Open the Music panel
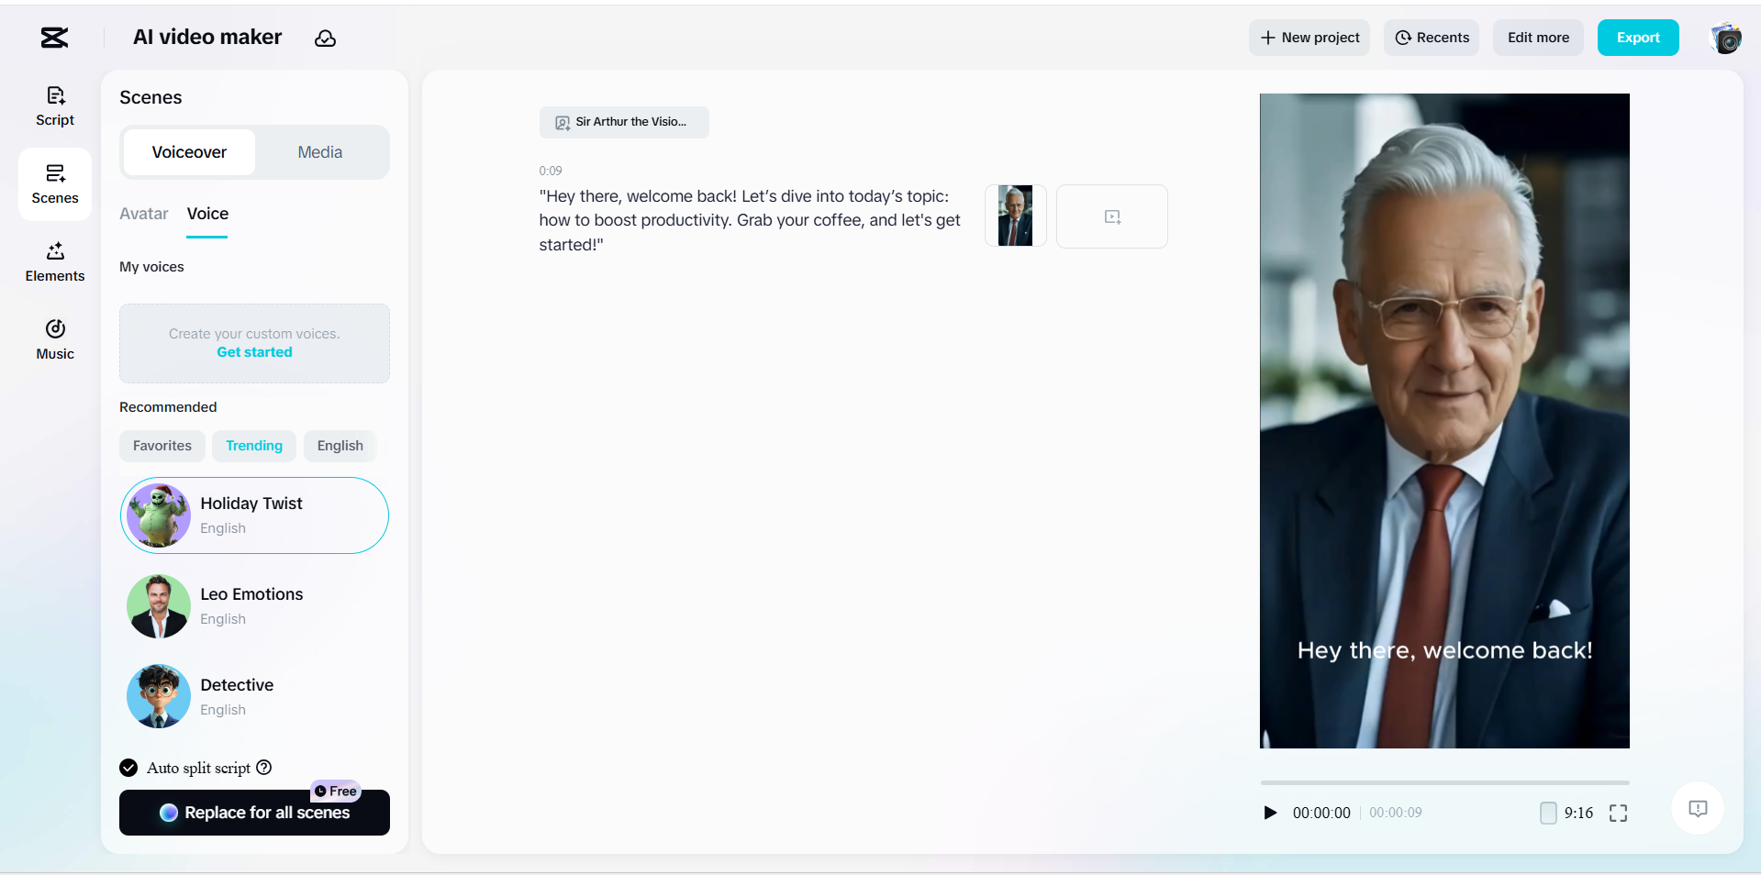 54,338
